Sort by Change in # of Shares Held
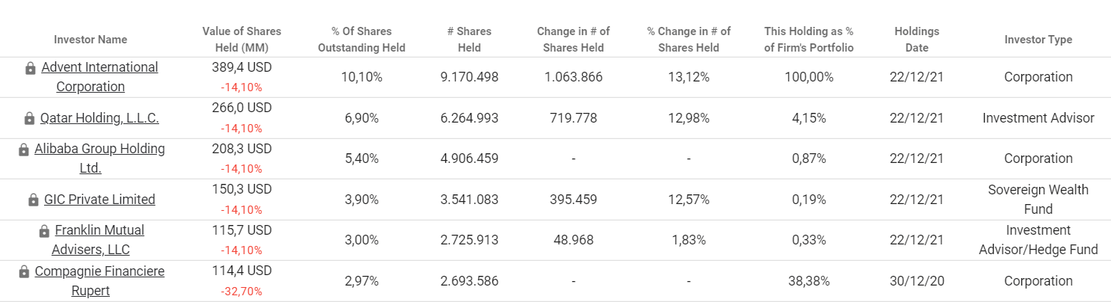1111x302 pixels. pyautogui.click(x=573, y=40)
